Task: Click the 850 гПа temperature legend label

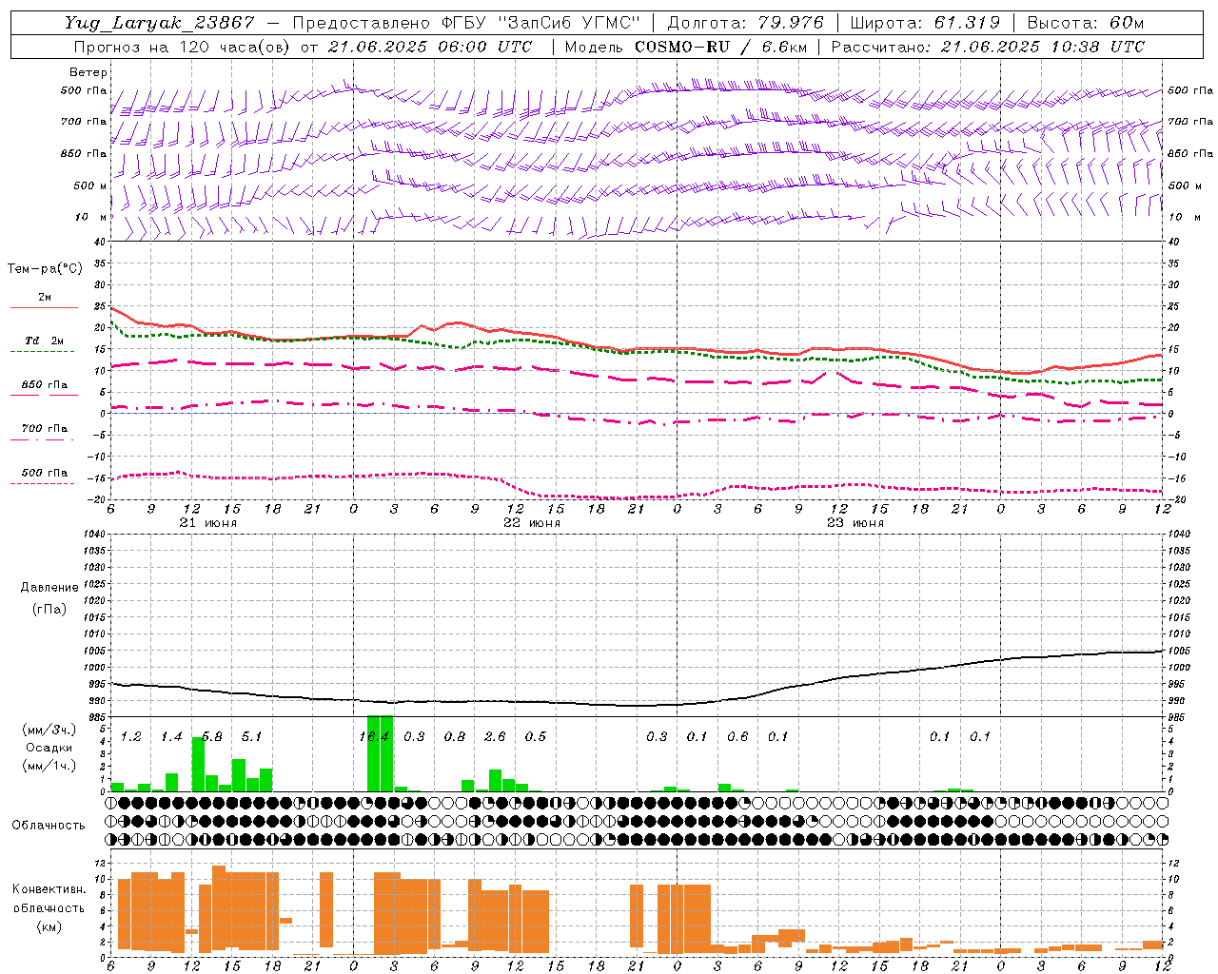Action: (45, 385)
